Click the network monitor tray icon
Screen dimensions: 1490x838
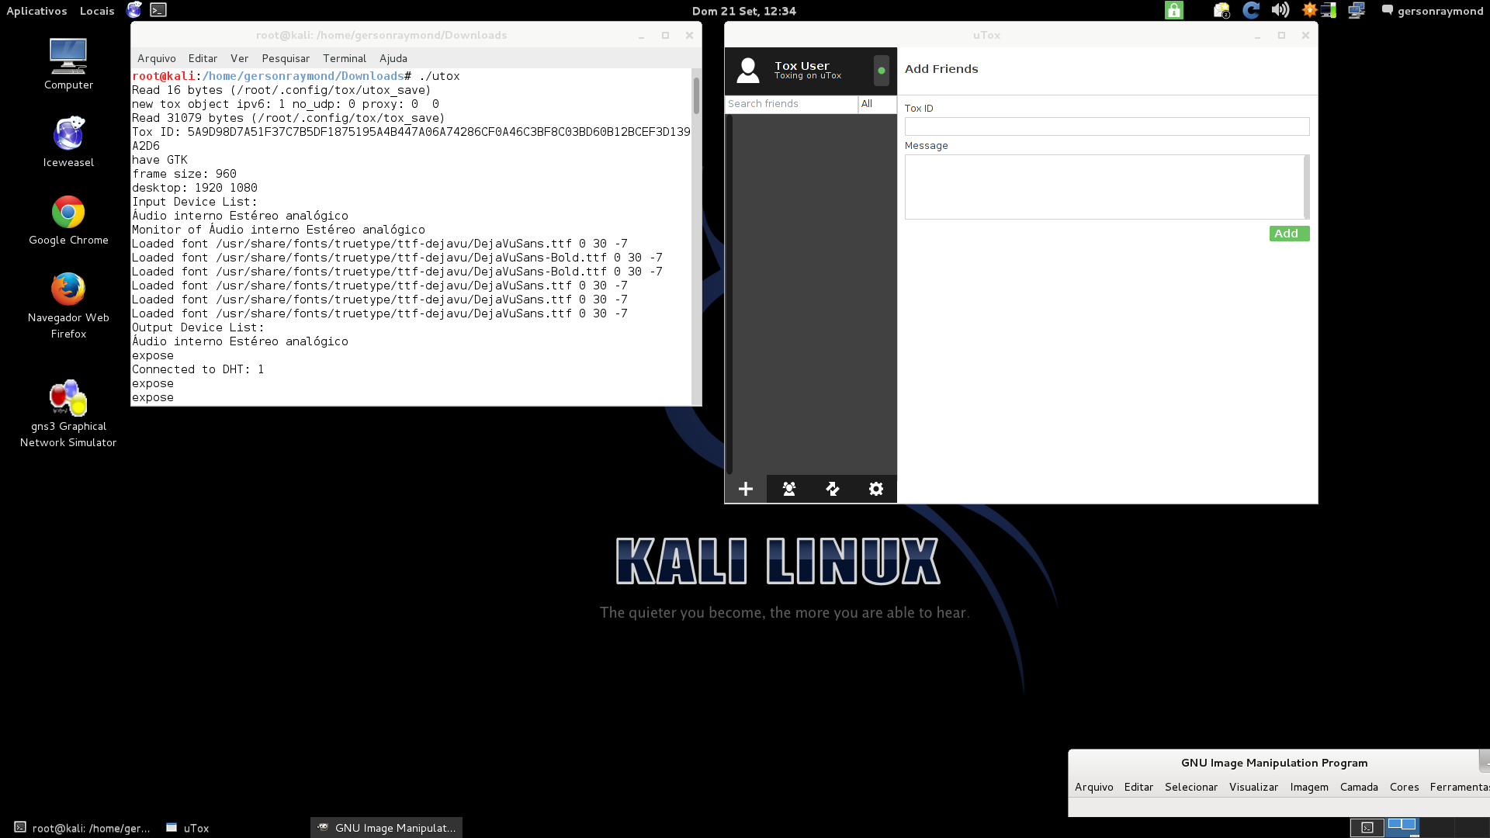point(1329,10)
